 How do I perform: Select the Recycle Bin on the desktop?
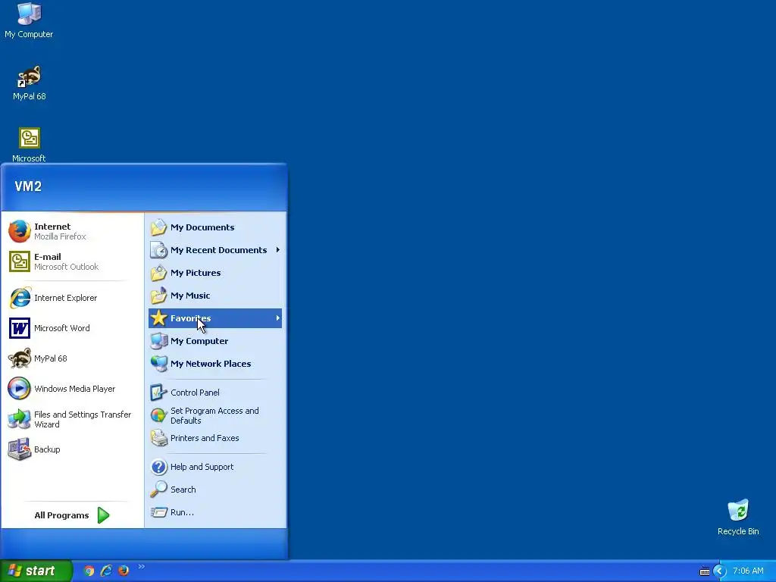(738, 518)
